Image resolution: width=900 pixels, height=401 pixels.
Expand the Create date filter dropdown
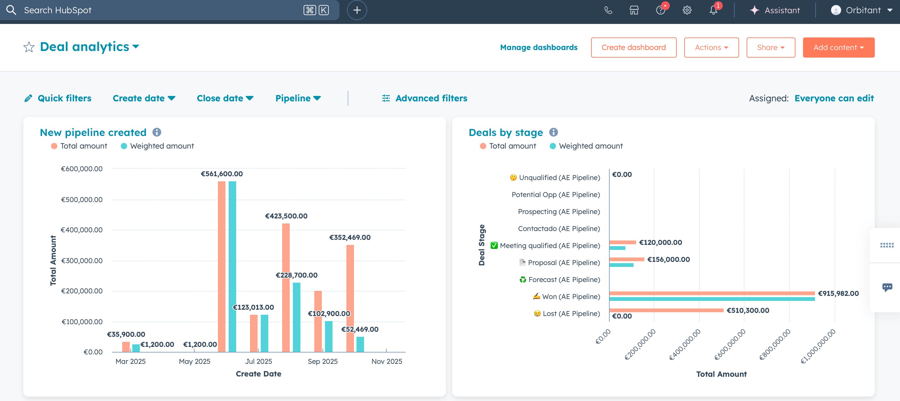(144, 98)
